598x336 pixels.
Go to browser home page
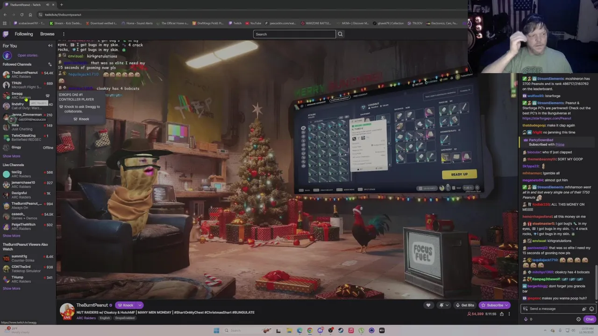click(x=30, y=14)
